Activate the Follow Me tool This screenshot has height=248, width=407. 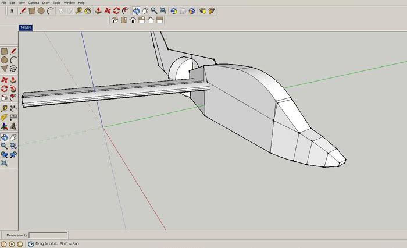[13, 88]
